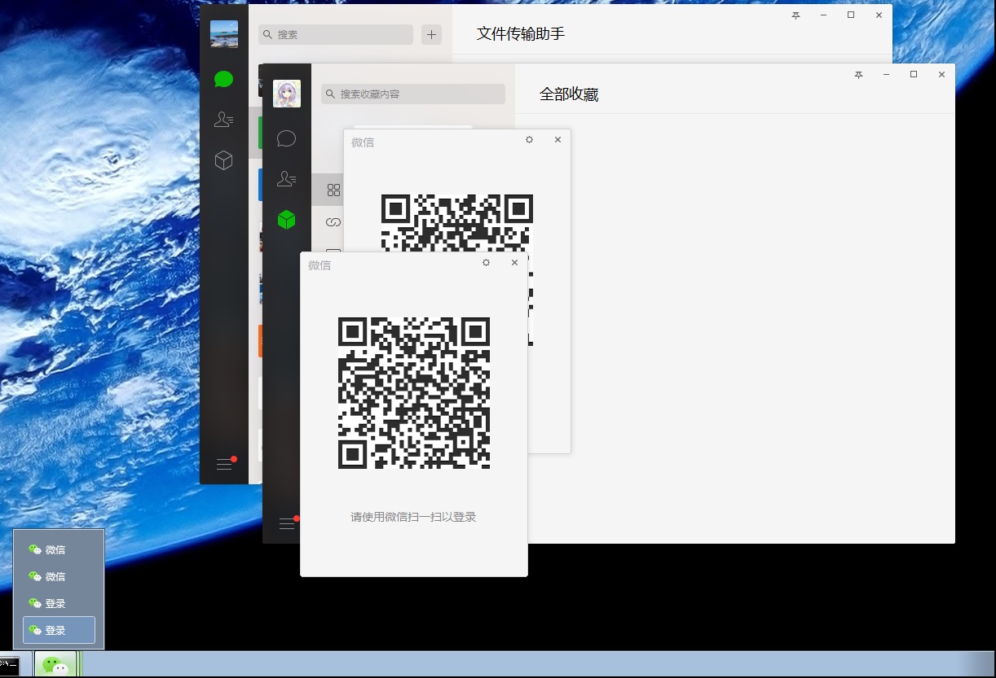Click the plus button beside 搜索 box
The height and width of the screenshot is (678, 996).
(x=431, y=34)
